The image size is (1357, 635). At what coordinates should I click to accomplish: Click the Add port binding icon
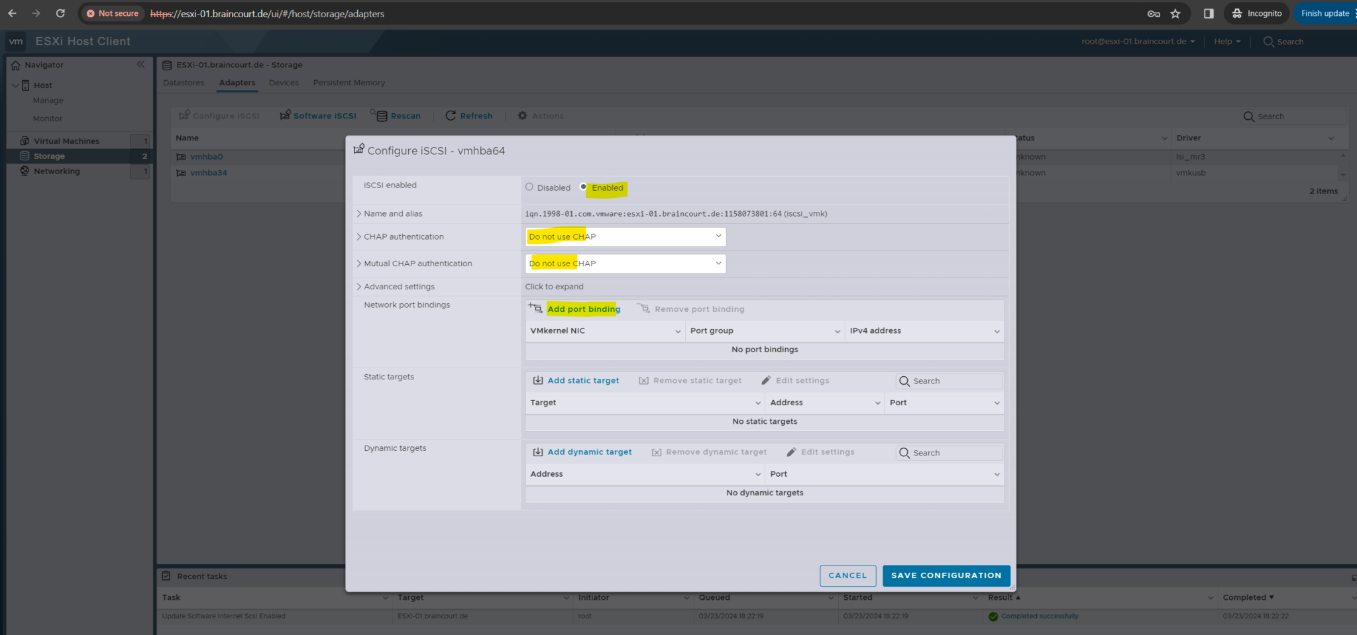535,308
